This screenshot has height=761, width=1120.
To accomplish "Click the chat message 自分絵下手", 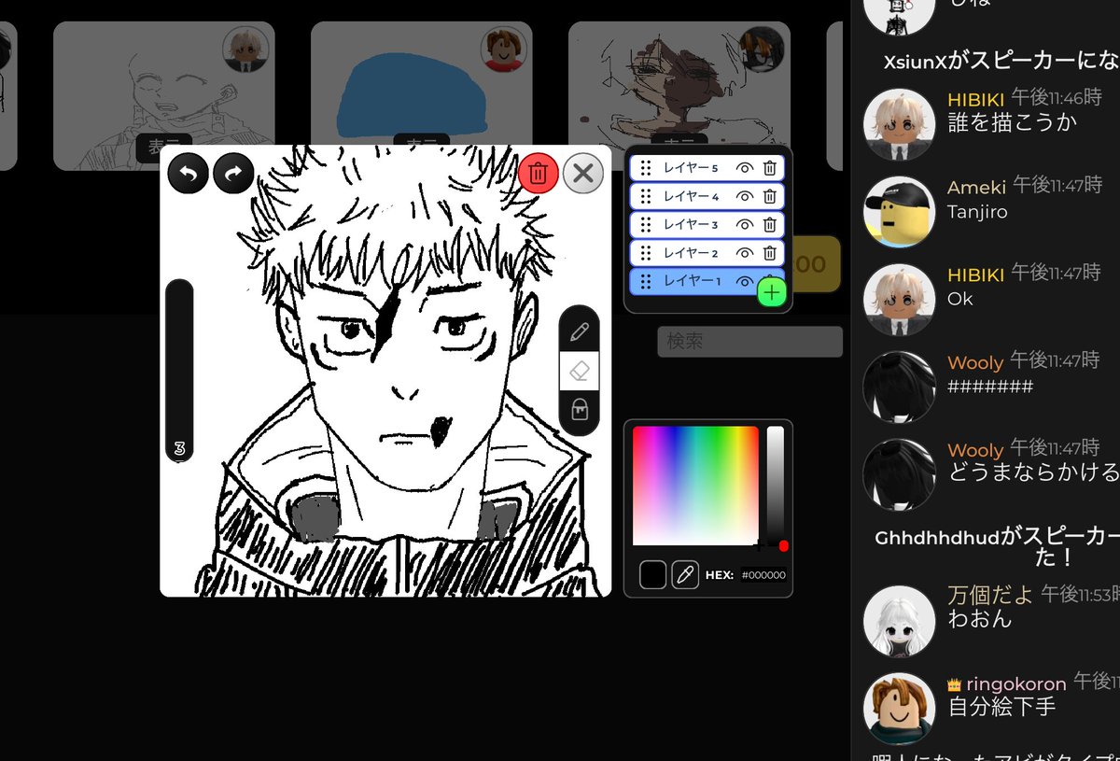I will 1001,706.
